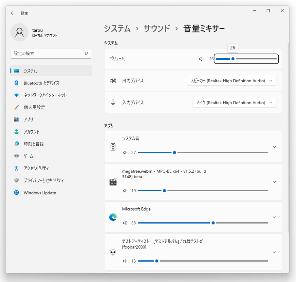
Task: Click the search magnifier icon
Action: pos(86,53)
